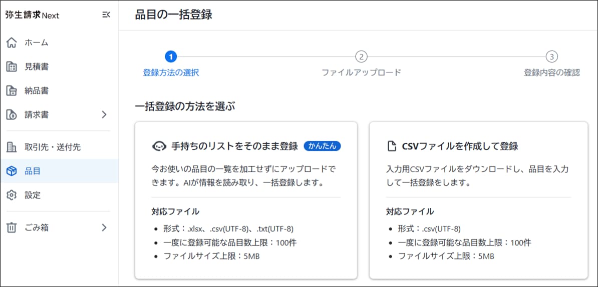Click step 1 登録方法の選択 indicator
598x287 pixels.
point(171,56)
